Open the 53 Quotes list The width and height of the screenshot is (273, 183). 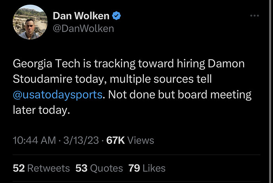click(x=99, y=168)
